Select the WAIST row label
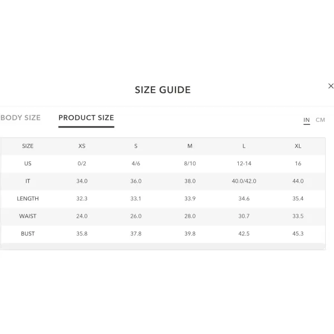The image size is (334, 334). (28, 216)
